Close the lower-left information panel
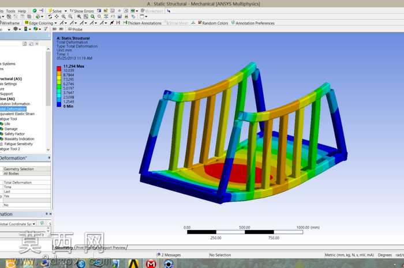Image resolution: width=404 pixels, height=268 pixels. (51, 214)
